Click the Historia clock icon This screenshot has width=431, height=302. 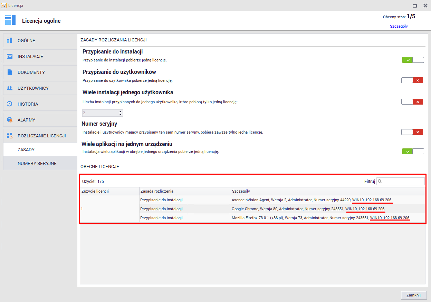click(x=10, y=104)
